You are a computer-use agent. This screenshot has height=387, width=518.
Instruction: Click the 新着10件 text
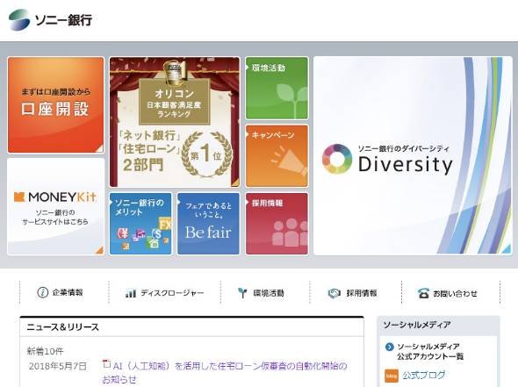pyautogui.click(x=45, y=351)
